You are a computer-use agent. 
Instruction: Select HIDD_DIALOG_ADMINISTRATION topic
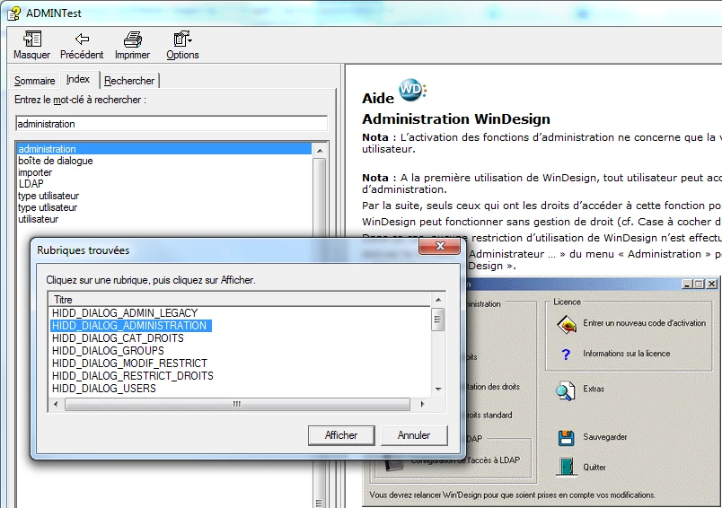(x=130, y=325)
